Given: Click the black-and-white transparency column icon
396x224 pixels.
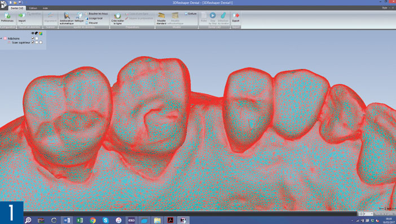Looking at the screenshot, I should 37,33.
